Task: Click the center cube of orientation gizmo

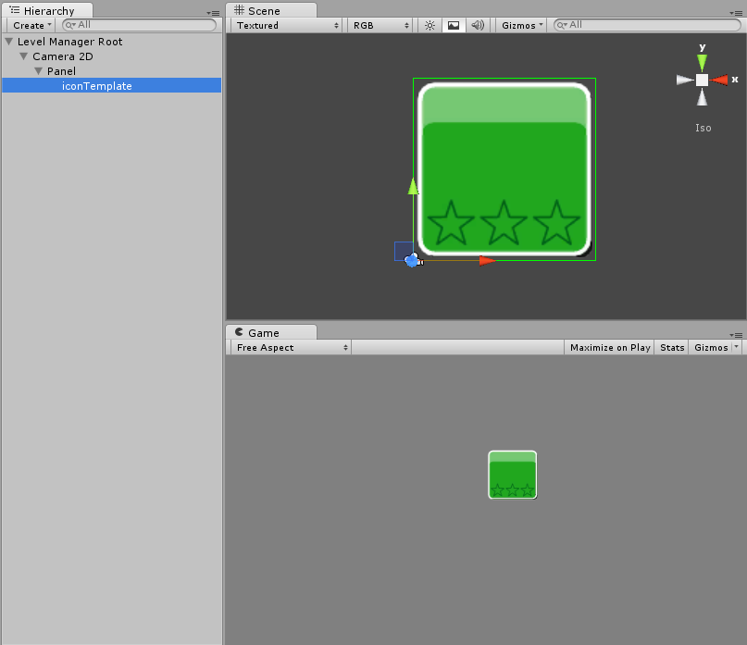Action: 703,81
